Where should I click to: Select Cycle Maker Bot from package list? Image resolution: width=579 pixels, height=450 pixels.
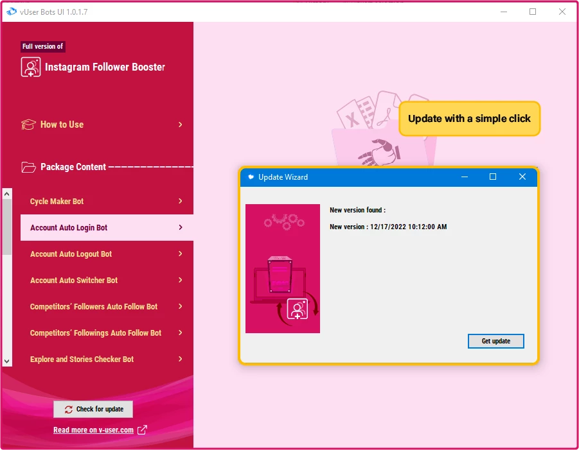pos(107,201)
